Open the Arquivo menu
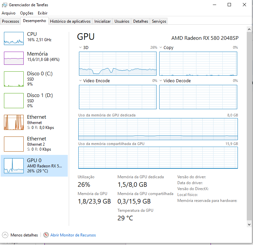Viewport: 253px width, 245px height. pos(9,13)
